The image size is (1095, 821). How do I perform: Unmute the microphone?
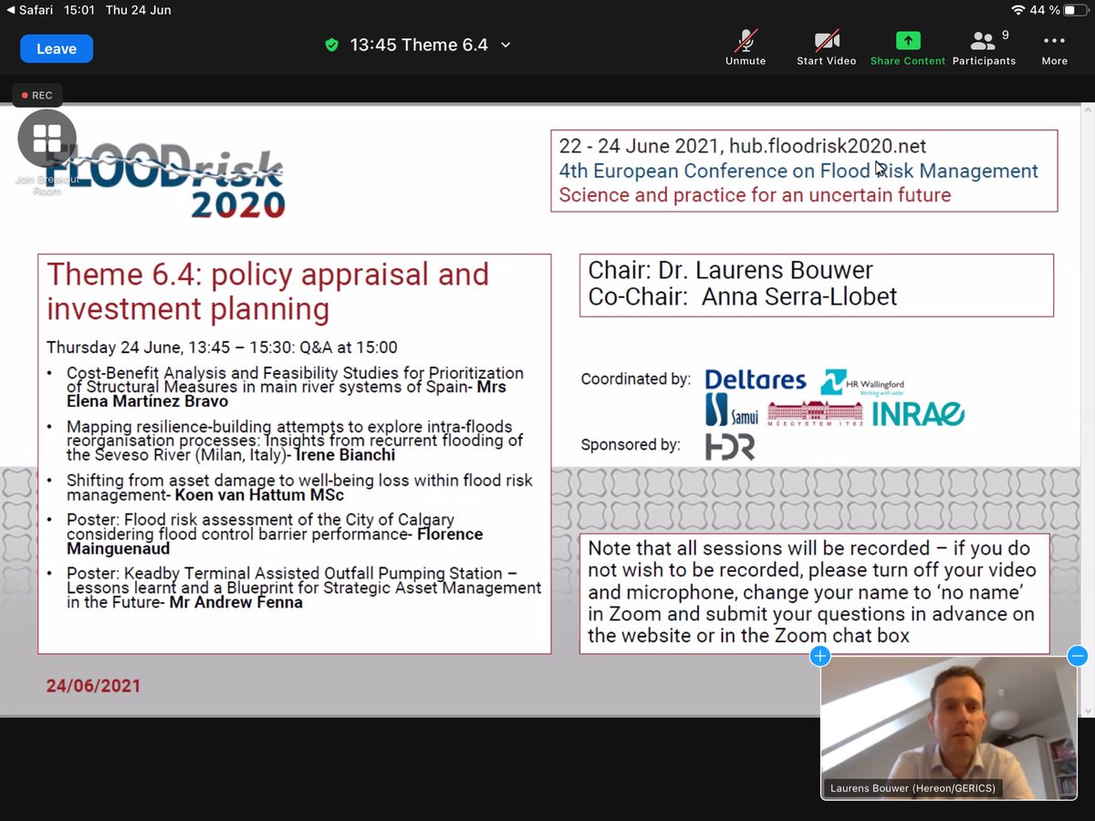(746, 47)
